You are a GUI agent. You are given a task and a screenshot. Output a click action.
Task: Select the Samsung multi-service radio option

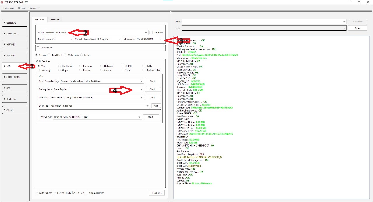coord(38,70)
